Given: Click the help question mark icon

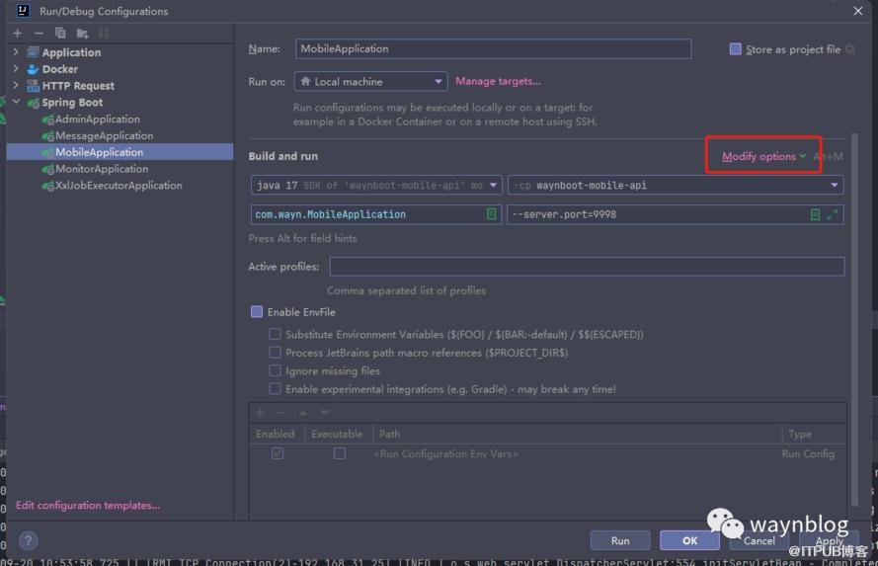Looking at the screenshot, I should [x=29, y=540].
